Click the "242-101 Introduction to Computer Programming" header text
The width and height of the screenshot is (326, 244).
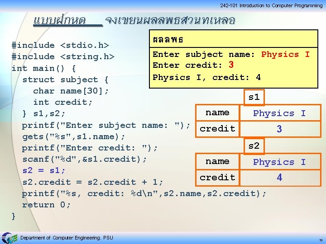[x=271, y=5]
